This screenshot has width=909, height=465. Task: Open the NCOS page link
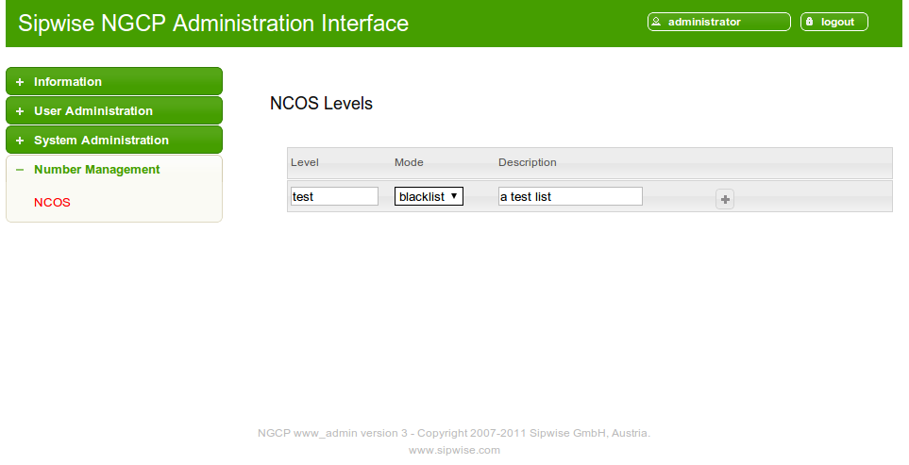click(x=52, y=202)
